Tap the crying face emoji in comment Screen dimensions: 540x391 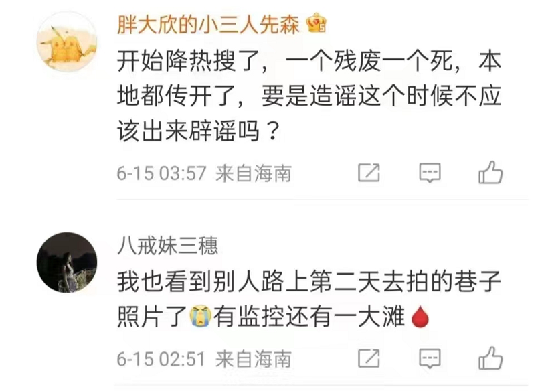(x=201, y=316)
